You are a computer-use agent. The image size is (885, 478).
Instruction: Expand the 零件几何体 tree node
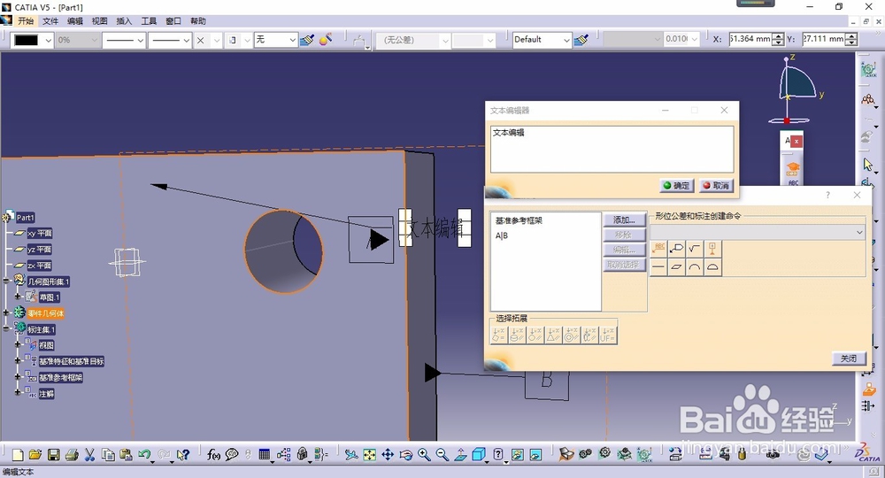click(x=7, y=312)
